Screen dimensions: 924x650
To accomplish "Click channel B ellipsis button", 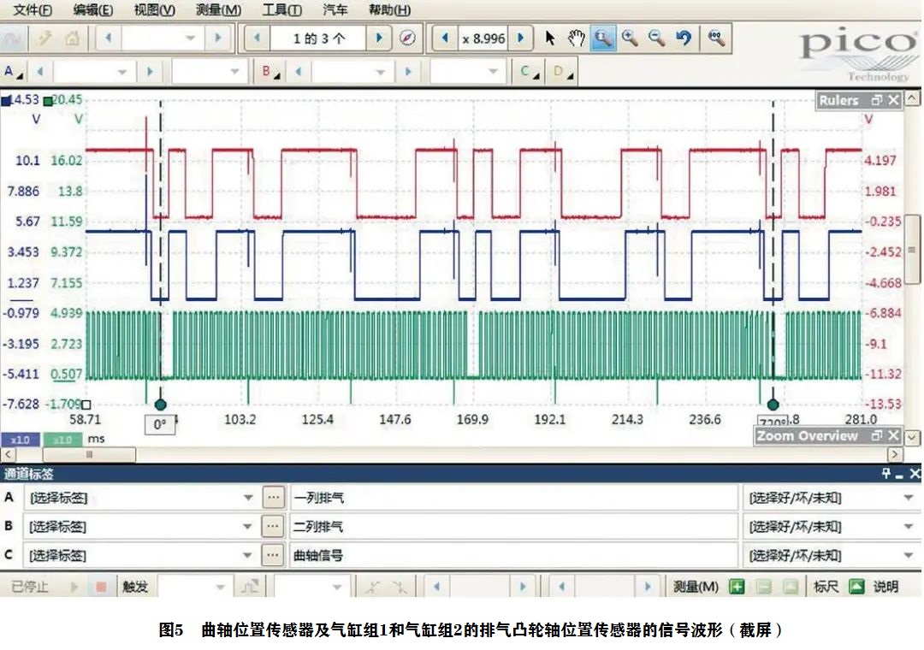I will tap(273, 526).
